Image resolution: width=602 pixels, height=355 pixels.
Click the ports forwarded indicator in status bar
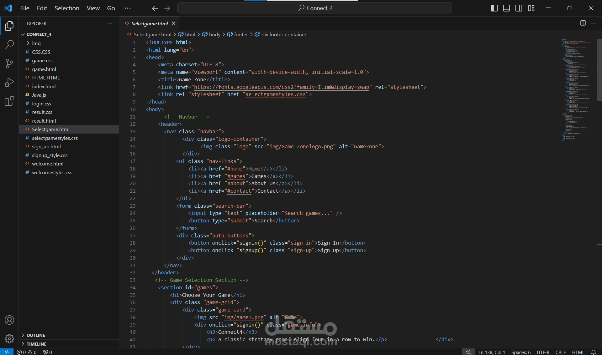(48, 352)
